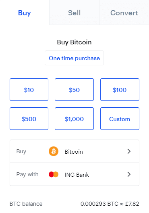Open the Custom amount option
149x213 pixels.
[120, 119]
